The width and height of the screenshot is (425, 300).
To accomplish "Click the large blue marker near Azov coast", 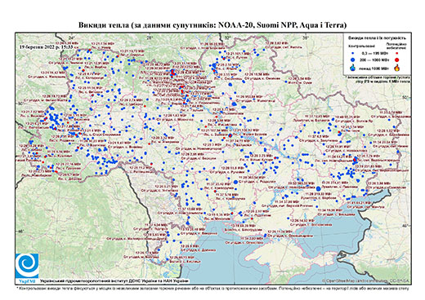I will click(318, 188).
